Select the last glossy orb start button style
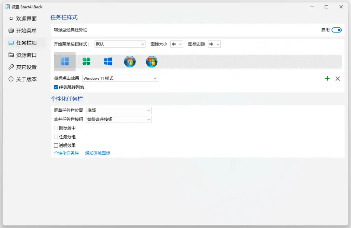The image size is (351, 228). [x=152, y=62]
